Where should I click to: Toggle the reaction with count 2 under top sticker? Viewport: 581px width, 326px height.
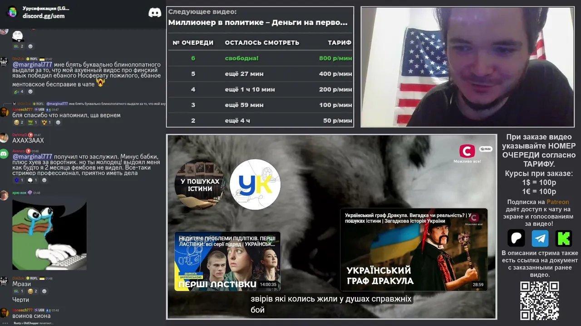coord(19,46)
